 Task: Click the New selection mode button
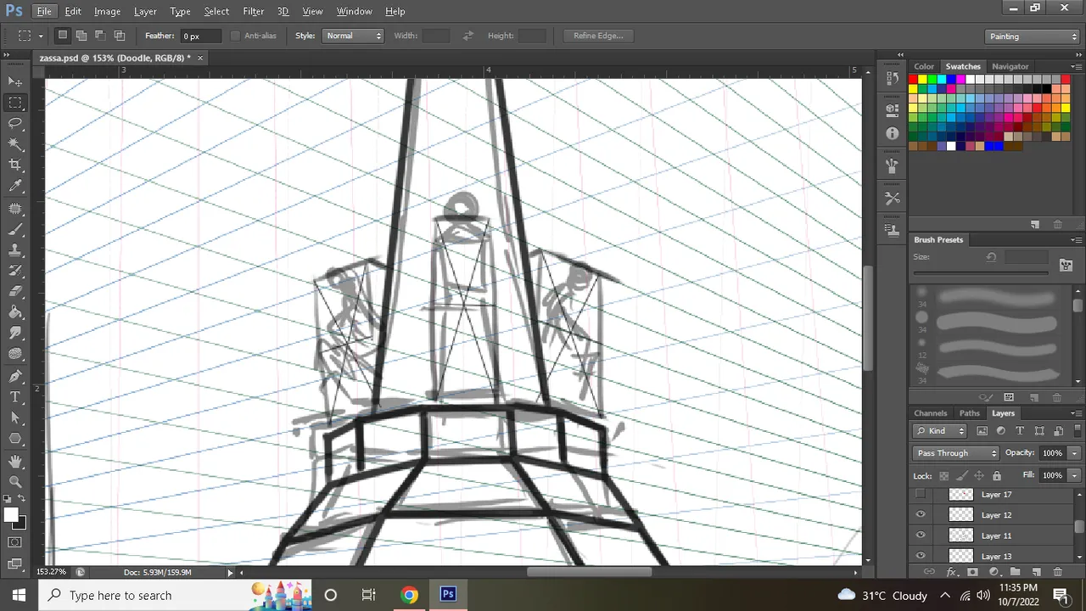(x=62, y=36)
